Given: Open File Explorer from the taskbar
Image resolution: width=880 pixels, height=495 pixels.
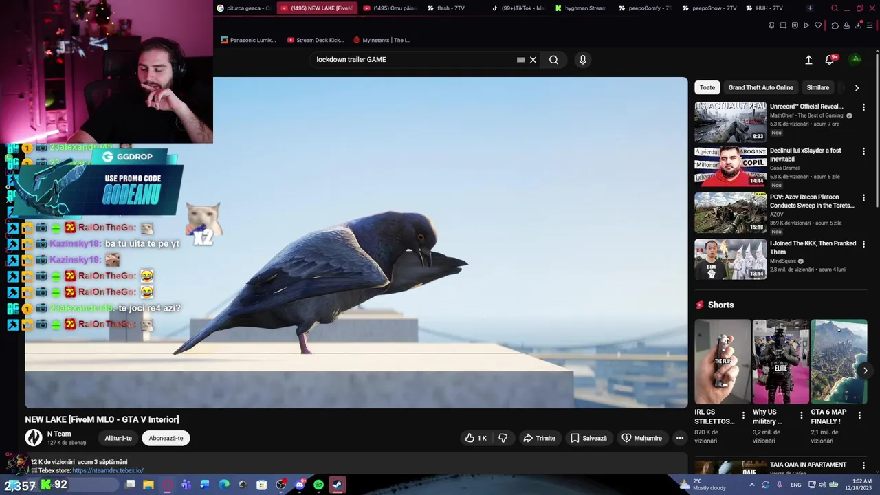Looking at the screenshot, I should click(x=148, y=485).
